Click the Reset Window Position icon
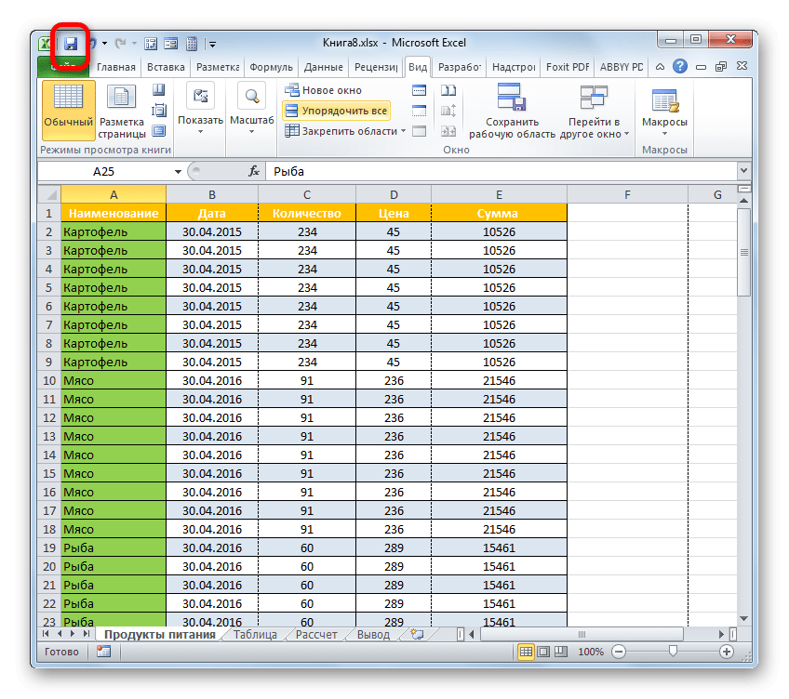Image resolution: width=789 pixels, height=699 pixels. coord(448,131)
